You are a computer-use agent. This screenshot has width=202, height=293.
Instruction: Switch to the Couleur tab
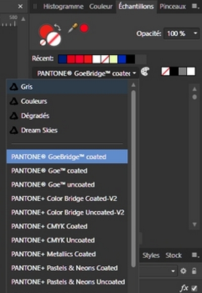(101, 7)
